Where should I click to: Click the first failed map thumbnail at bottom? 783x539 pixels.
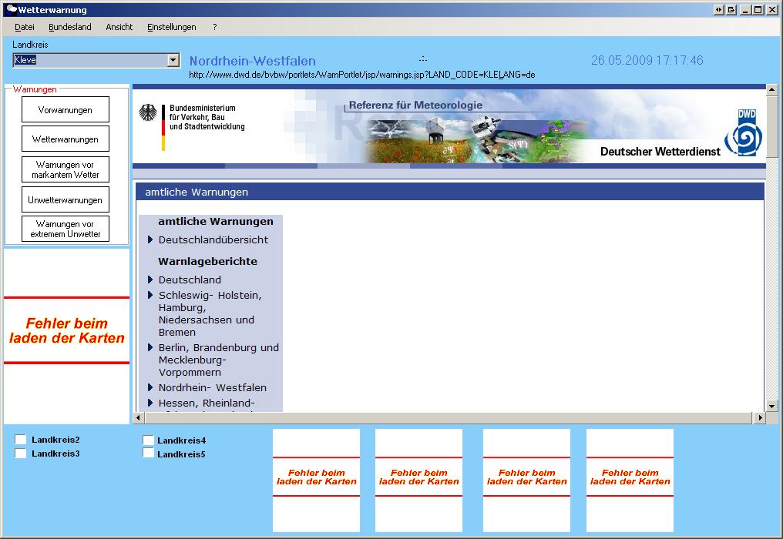click(x=316, y=480)
